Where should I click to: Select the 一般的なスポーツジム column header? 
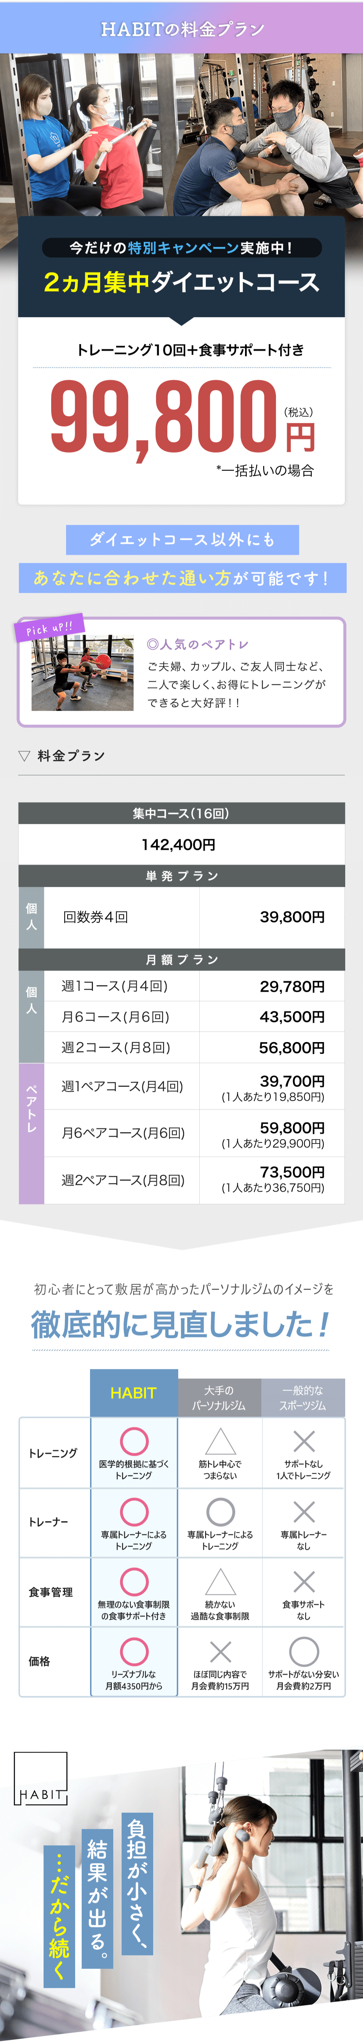(303, 1398)
